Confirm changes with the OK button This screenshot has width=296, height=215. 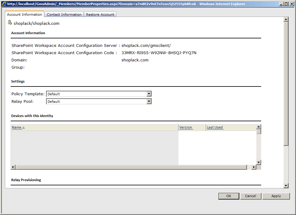[229, 196]
